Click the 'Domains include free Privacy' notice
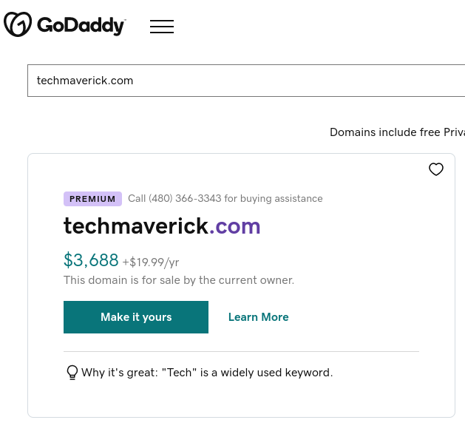This screenshot has width=465, height=434. (397, 132)
